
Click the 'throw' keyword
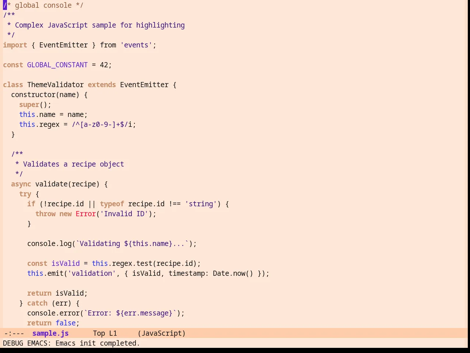45,214
